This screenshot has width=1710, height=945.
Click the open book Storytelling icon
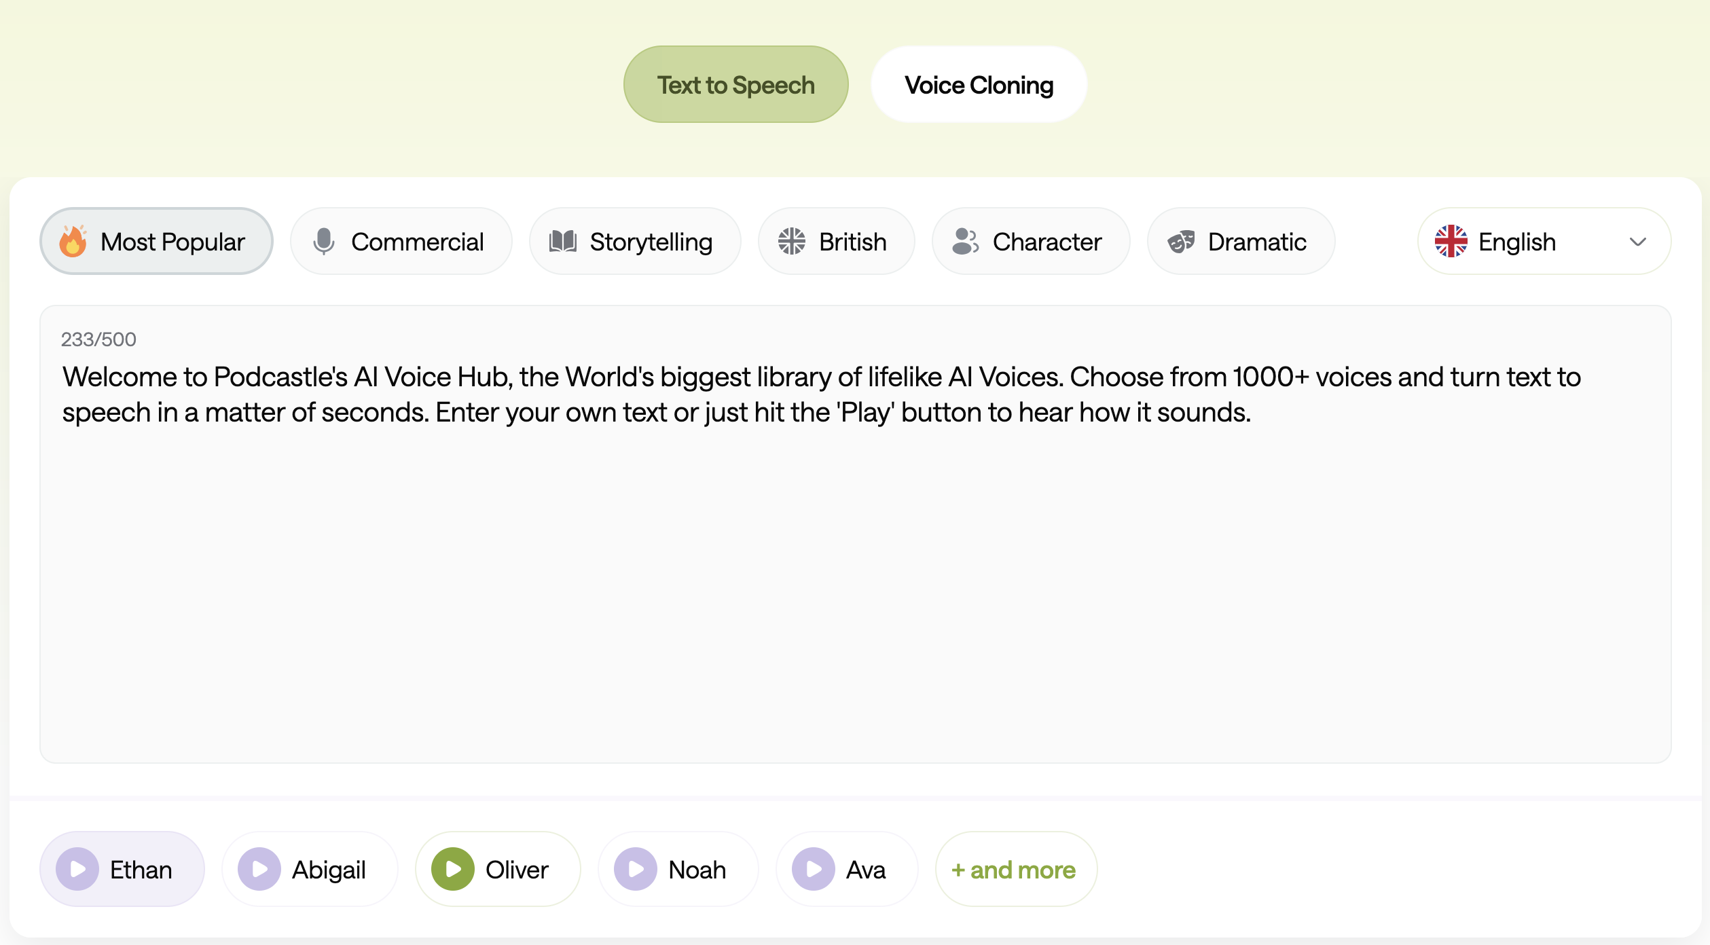562,241
